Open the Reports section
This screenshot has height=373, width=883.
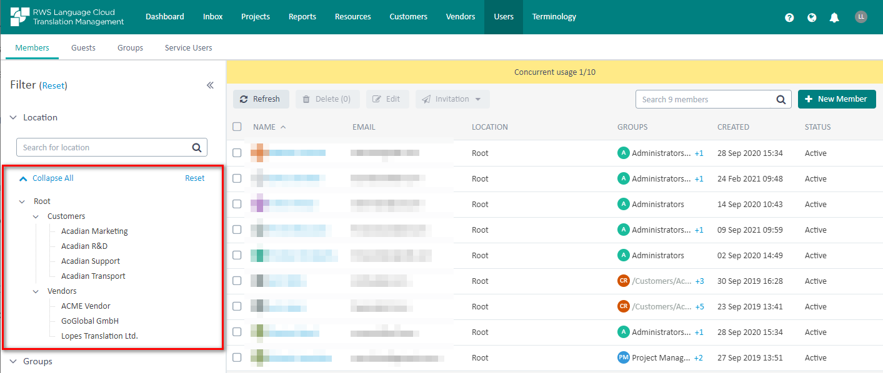(x=302, y=17)
